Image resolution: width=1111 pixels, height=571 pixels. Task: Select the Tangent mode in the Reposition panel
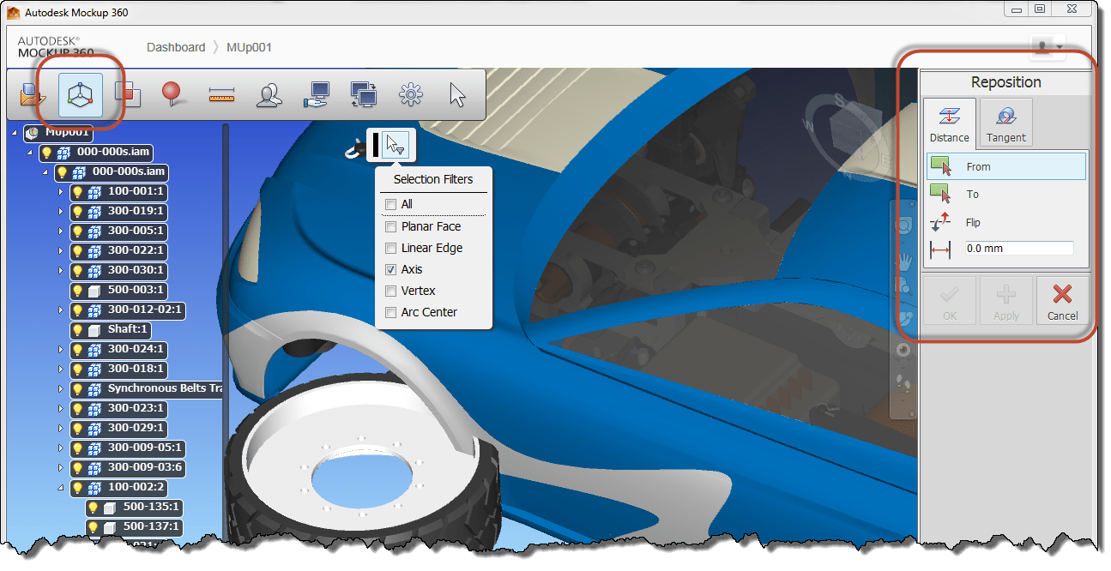1005,122
